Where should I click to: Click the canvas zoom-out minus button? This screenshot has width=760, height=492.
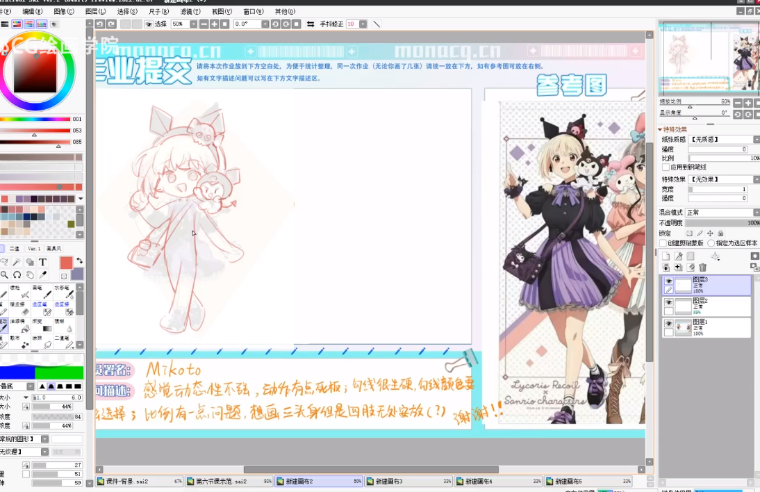coord(204,24)
